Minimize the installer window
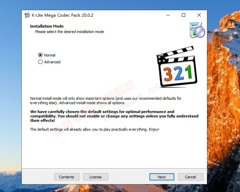 click(x=168, y=15)
